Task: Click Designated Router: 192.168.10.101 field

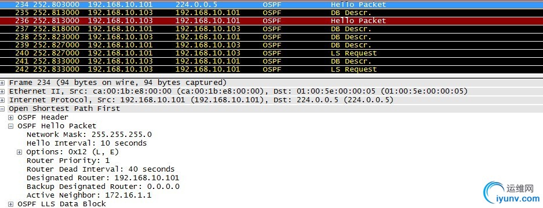Action: [103, 178]
